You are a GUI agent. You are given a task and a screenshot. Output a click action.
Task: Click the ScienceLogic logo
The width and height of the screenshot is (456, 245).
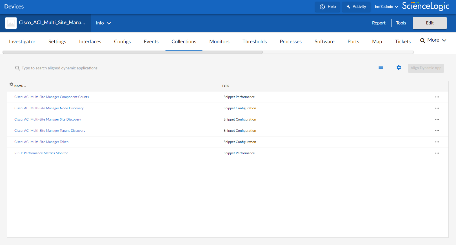426,6
